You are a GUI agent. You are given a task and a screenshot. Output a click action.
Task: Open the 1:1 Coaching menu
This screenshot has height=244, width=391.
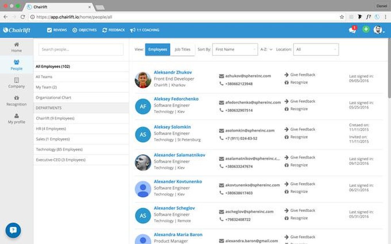coord(145,30)
